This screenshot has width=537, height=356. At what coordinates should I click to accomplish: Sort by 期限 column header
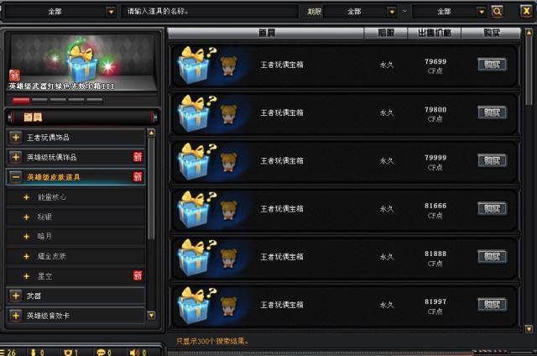(386, 33)
